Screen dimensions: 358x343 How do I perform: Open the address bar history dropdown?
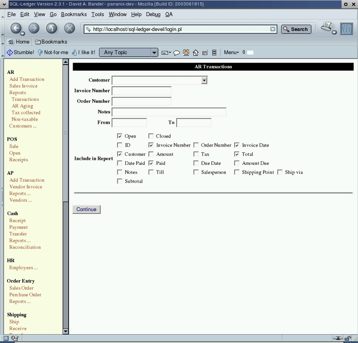click(x=273, y=28)
